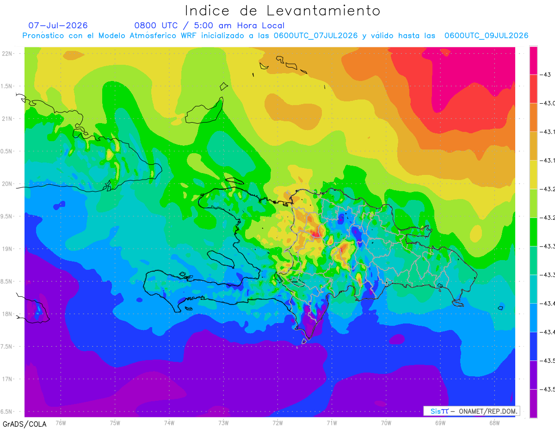
Task: Click the 72W longitude label
Action: pos(277,423)
